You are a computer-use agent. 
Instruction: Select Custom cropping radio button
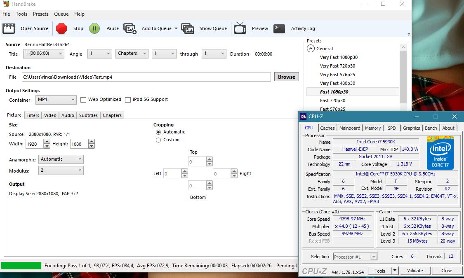(x=158, y=140)
